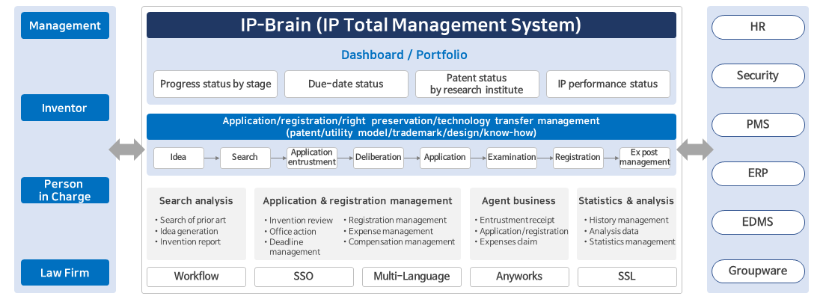Select the HR system pill
Image resolution: width=823 pixels, height=299 pixels.
pyautogui.click(x=758, y=27)
